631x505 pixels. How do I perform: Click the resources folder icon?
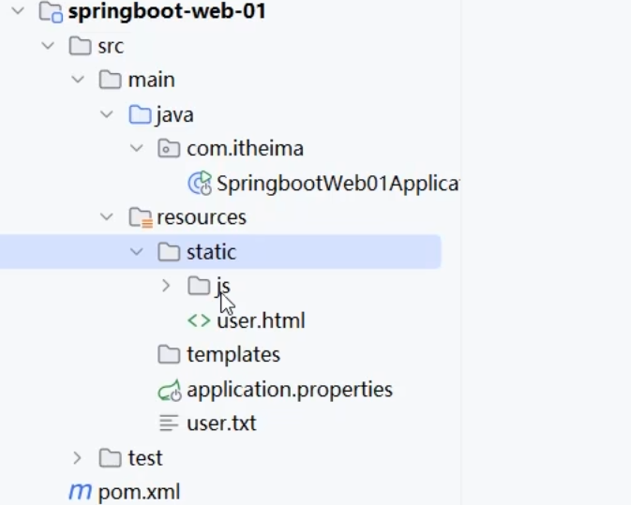(140, 217)
